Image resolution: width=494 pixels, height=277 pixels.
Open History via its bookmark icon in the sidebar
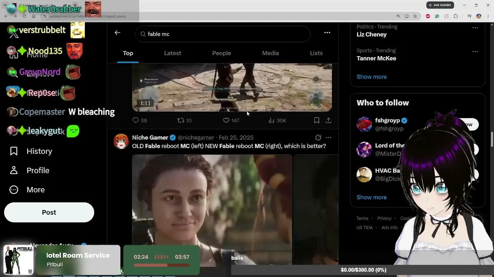point(14,151)
